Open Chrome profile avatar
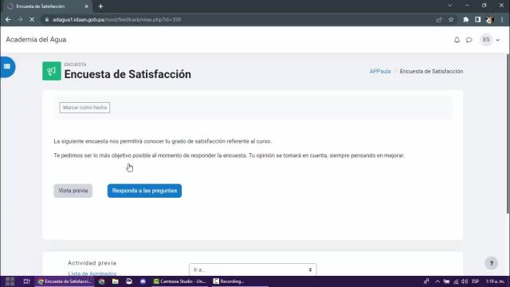The width and height of the screenshot is (510, 287). (490, 19)
